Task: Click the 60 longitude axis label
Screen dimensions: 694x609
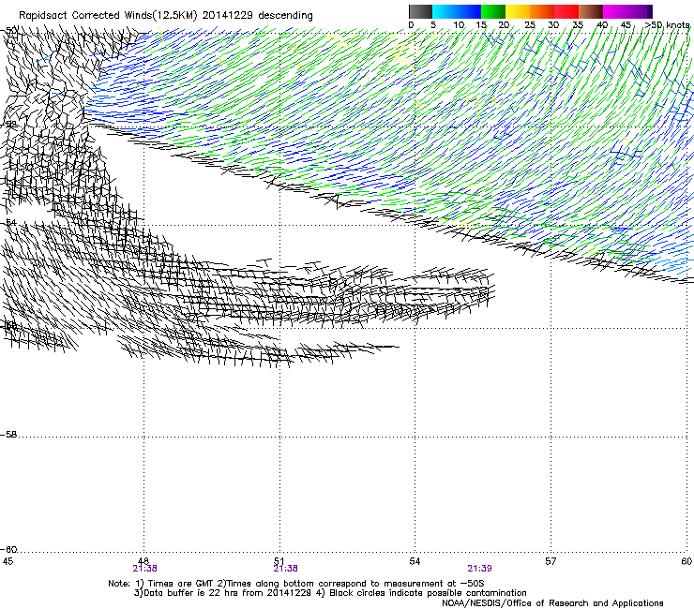Action: (x=686, y=561)
